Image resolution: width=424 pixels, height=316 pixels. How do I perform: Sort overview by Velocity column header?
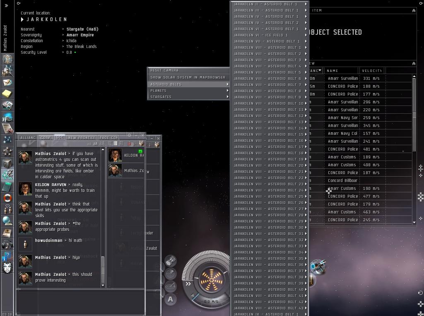[x=372, y=71]
